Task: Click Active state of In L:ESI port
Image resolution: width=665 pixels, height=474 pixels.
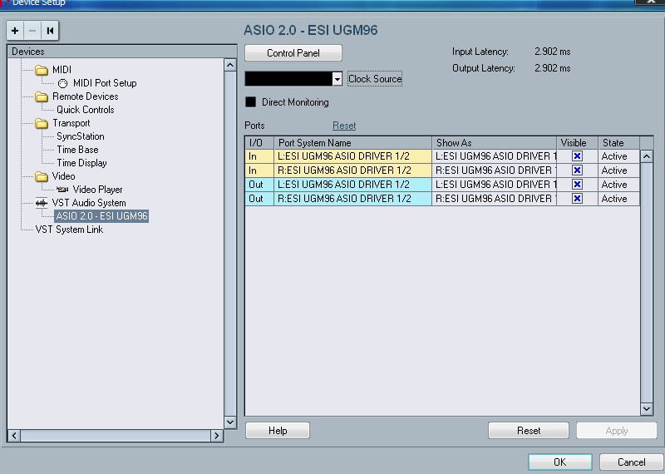Action: (x=618, y=156)
